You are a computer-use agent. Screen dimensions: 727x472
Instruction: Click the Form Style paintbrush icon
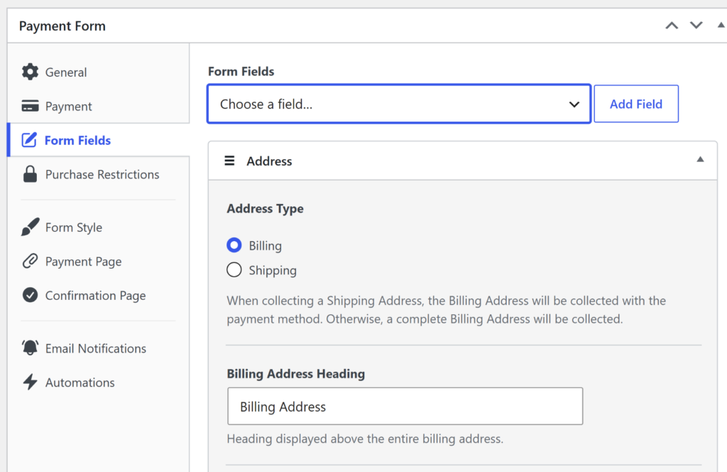(30, 227)
